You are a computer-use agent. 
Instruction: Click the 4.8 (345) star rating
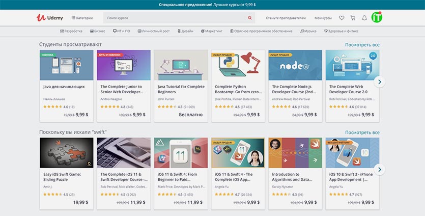(x=117, y=107)
